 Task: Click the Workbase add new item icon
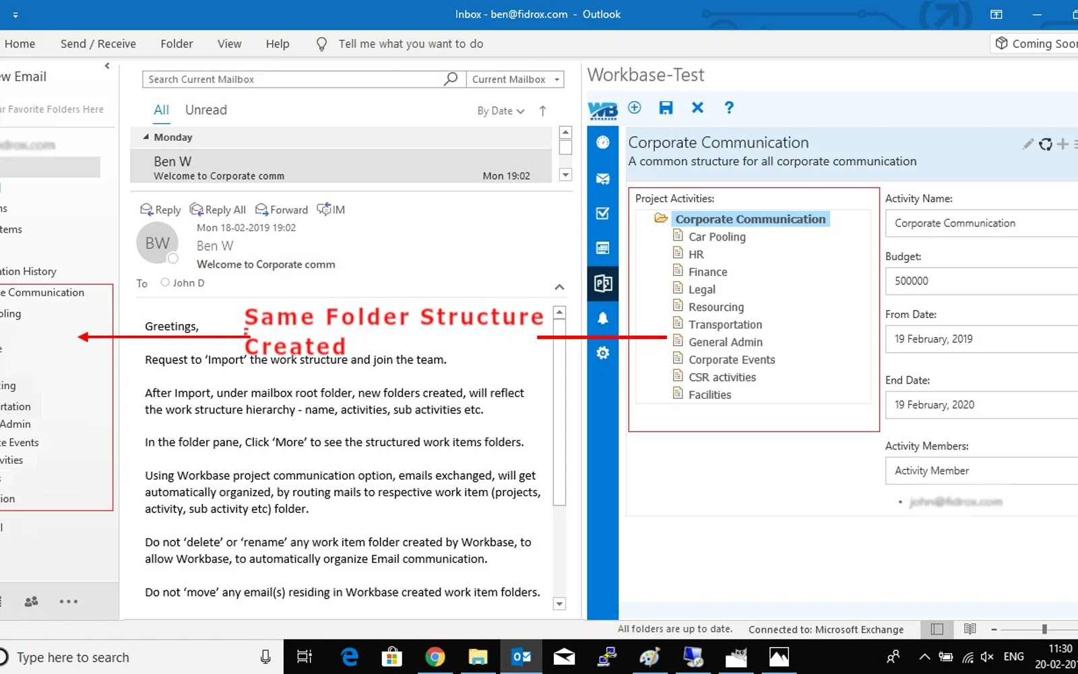tap(635, 108)
